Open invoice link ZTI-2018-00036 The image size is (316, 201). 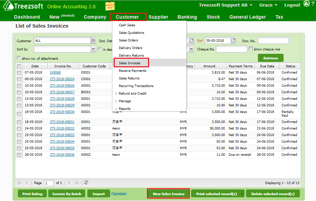[x=62, y=155]
